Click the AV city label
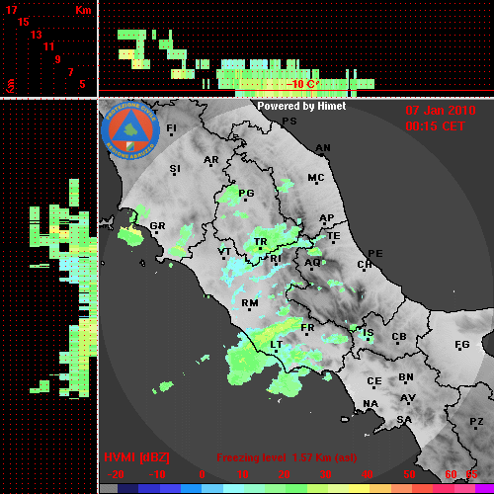494x494 pixels. coord(408,398)
